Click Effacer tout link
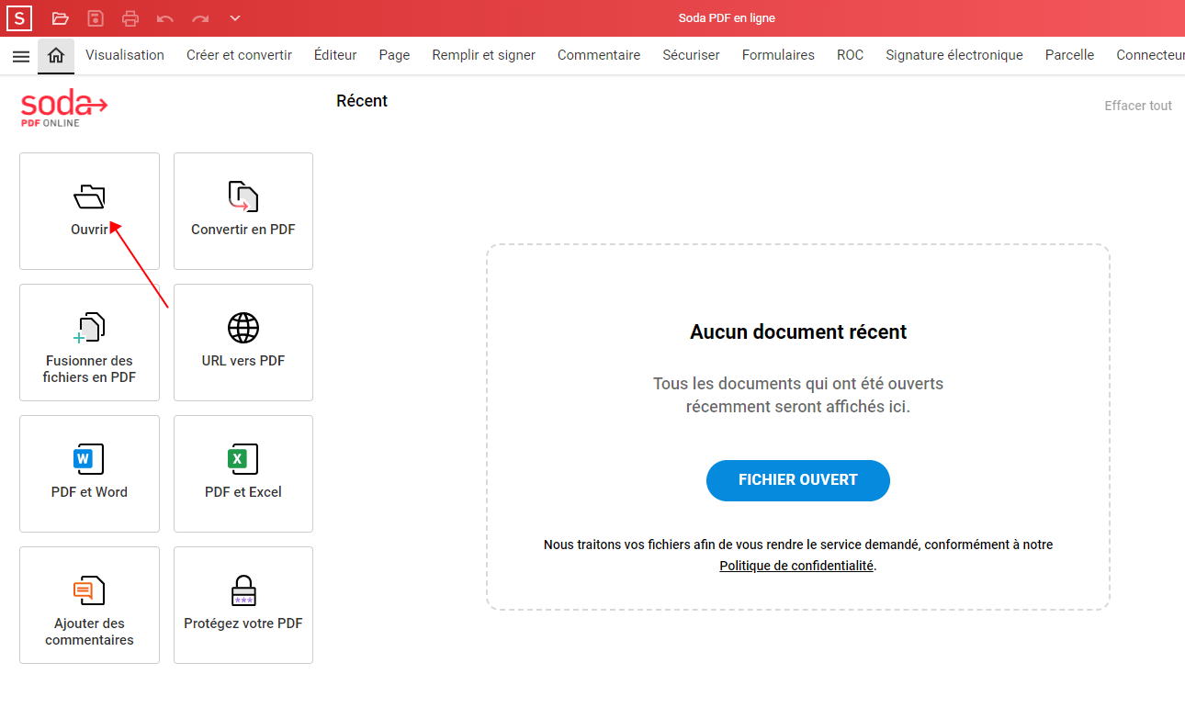The width and height of the screenshot is (1185, 719). [1138, 106]
